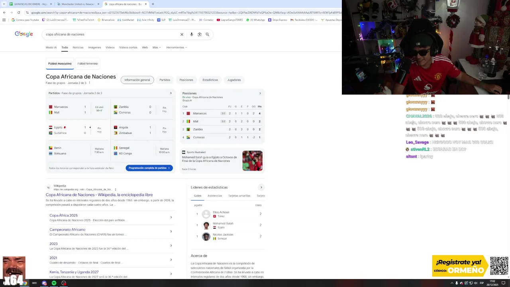510x287 pixels.
Task: Start voice search with microphone icon
Action: [192, 34]
